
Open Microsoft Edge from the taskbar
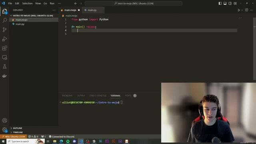[61, 141]
